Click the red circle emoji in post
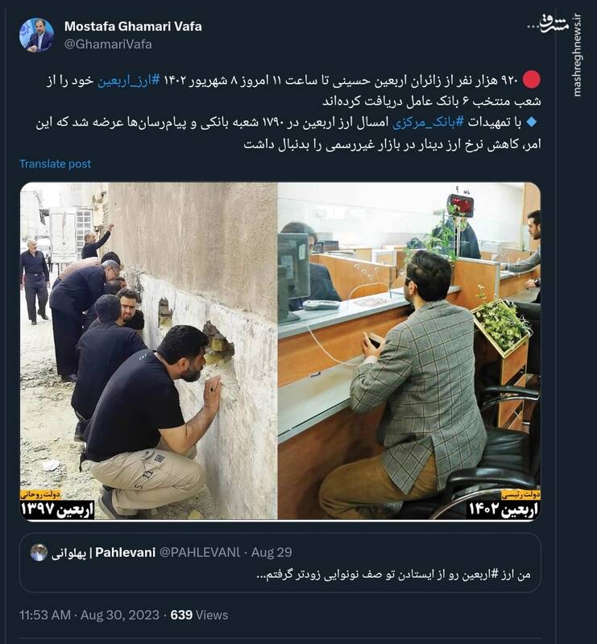 [x=531, y=80]
